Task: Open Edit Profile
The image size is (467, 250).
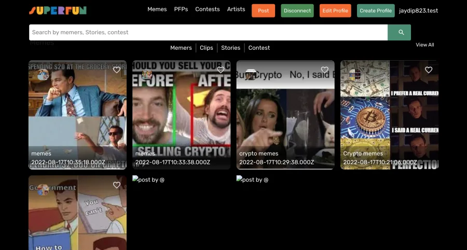Action: point(335,11)
